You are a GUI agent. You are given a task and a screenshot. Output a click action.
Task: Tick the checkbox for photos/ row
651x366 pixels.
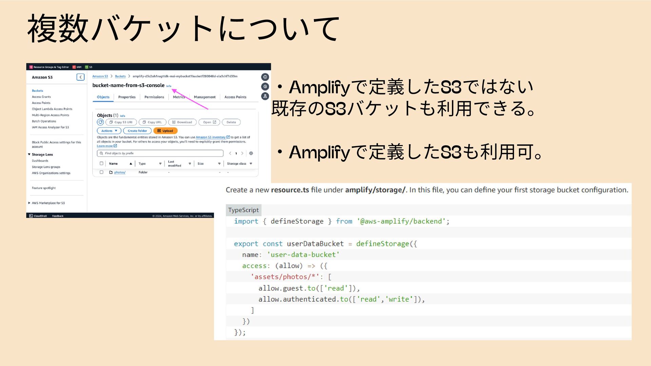(101, 172)
